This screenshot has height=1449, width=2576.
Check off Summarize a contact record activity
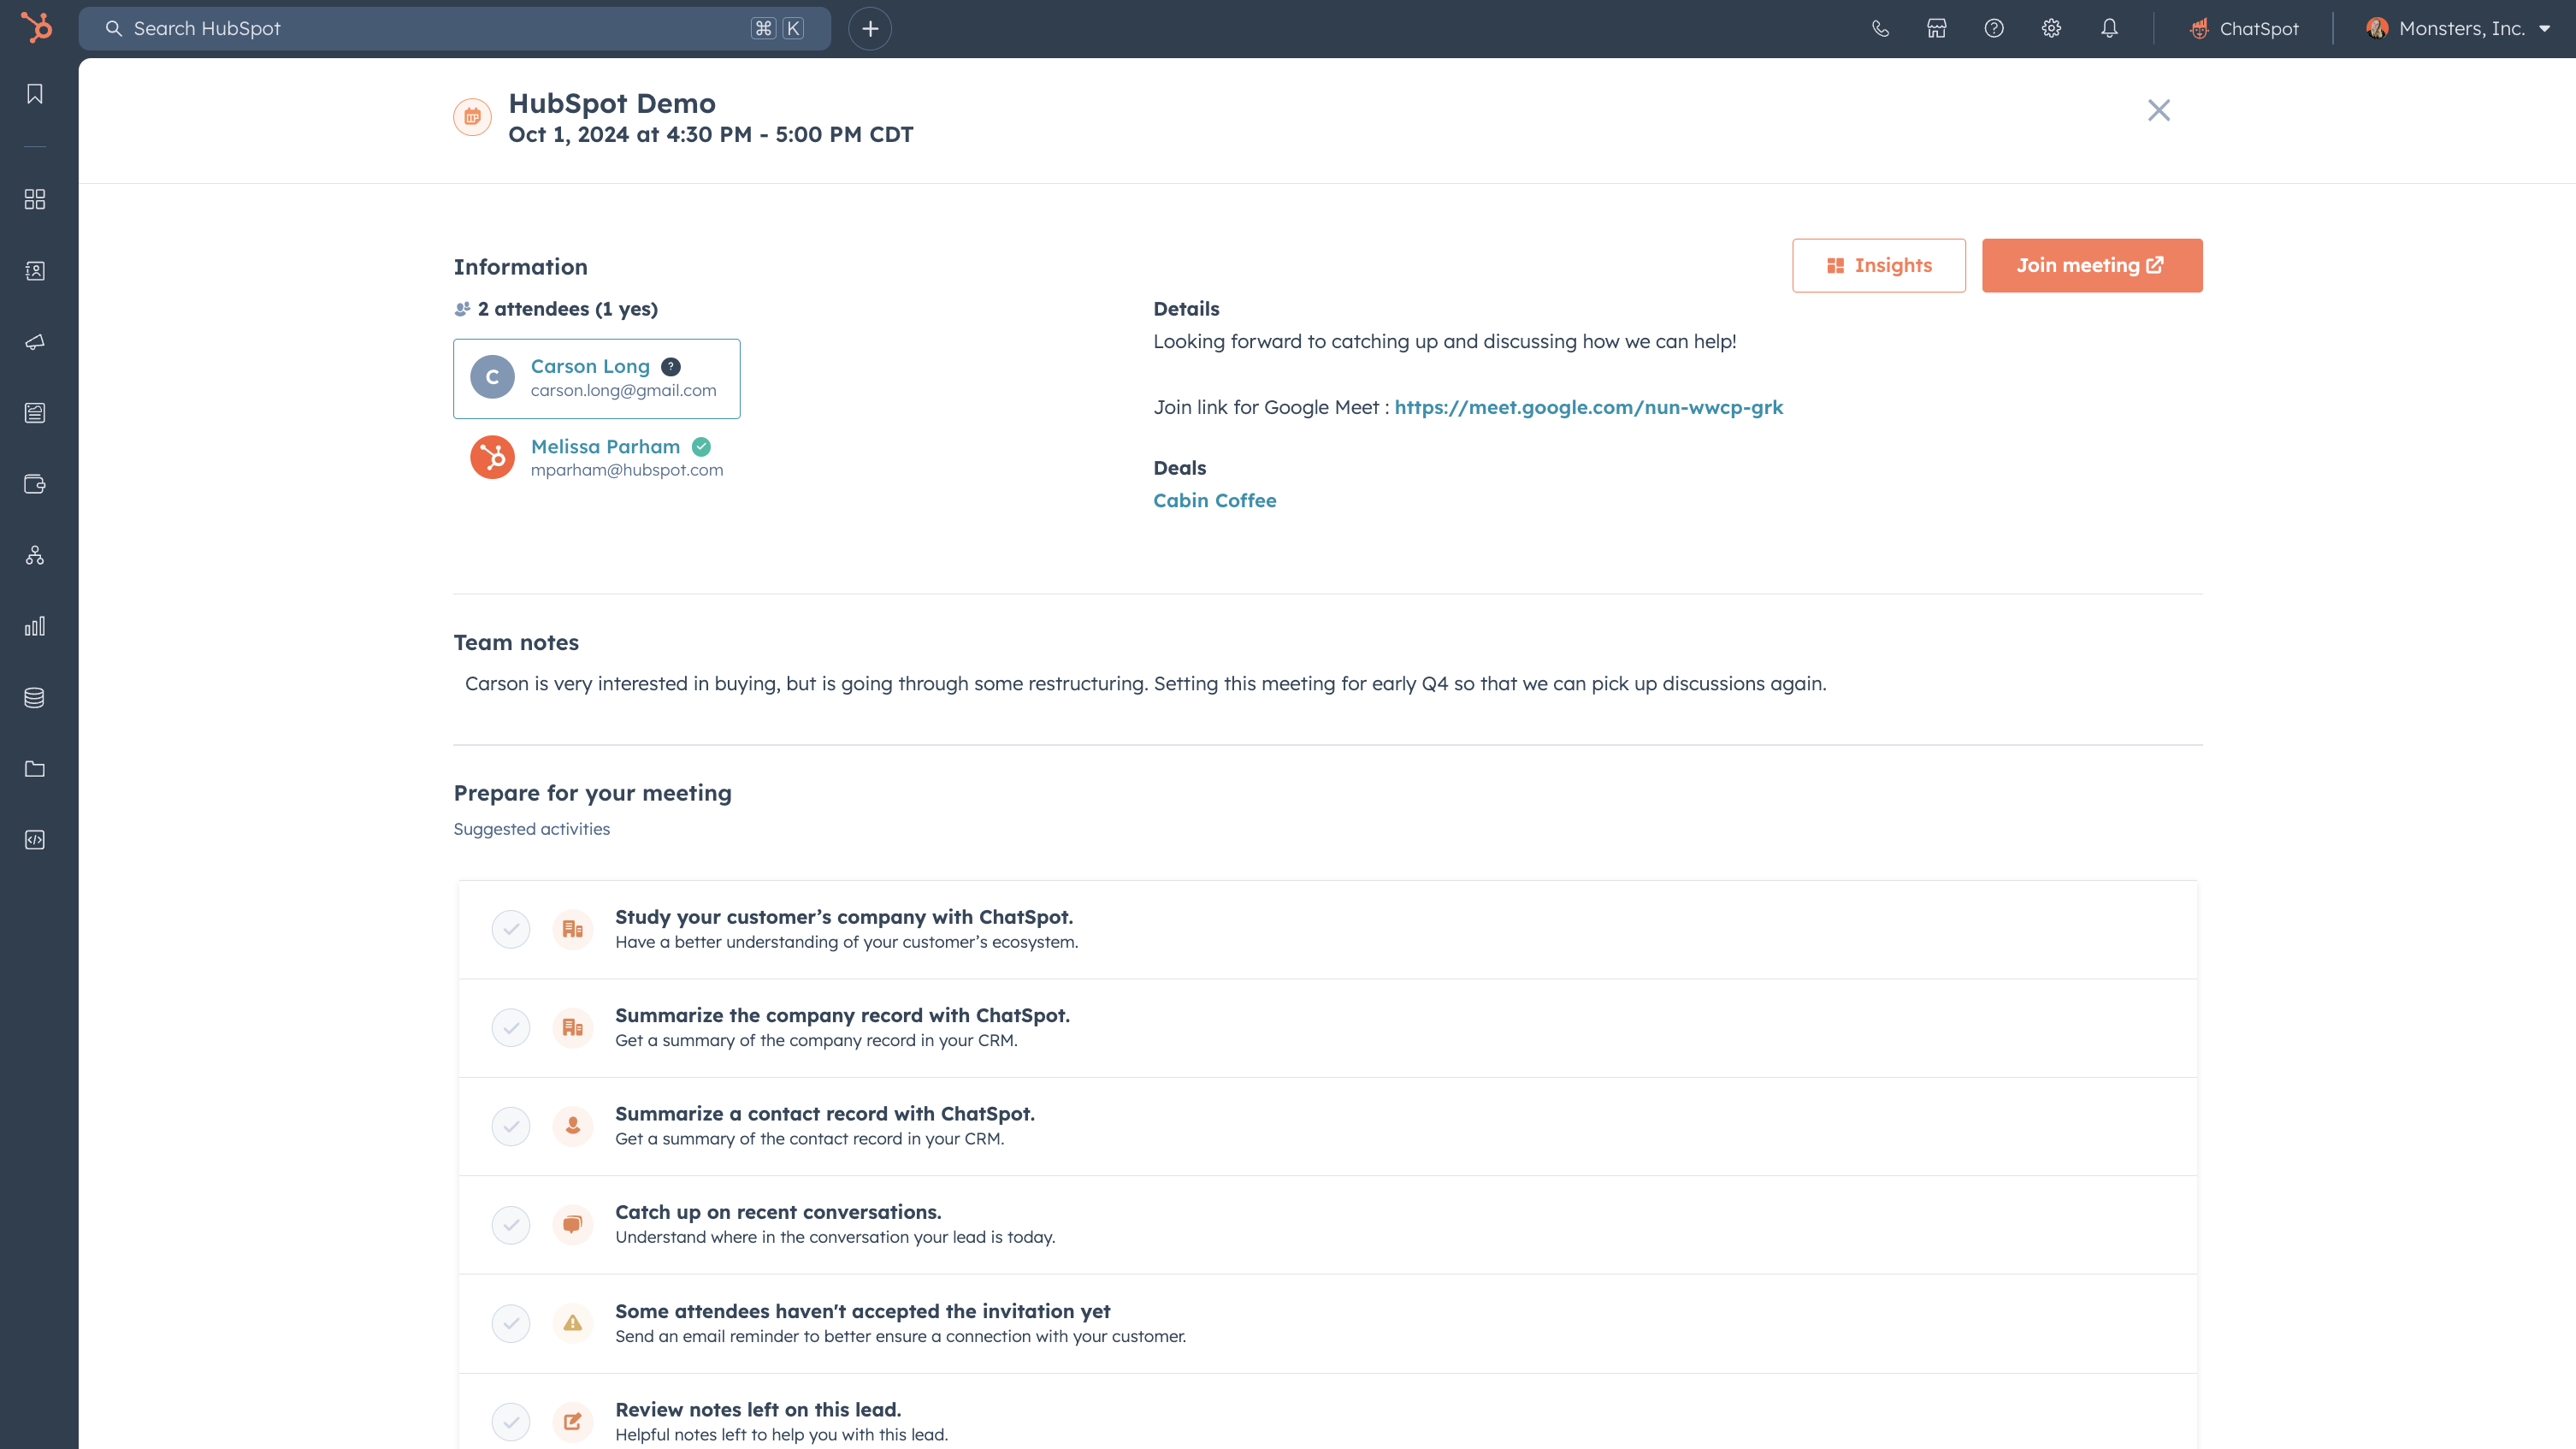511,1126
